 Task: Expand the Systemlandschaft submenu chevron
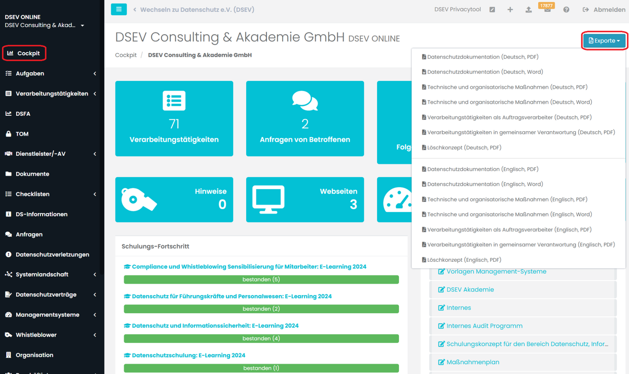coord(95,275)
